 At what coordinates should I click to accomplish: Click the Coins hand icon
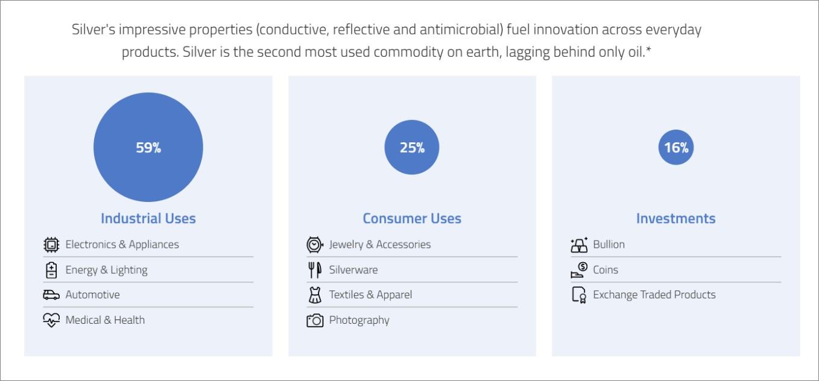pos(579,270)
